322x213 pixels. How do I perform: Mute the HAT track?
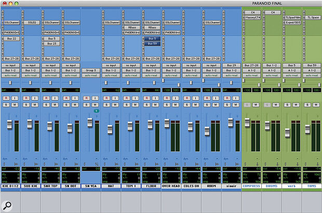point(116,104)
